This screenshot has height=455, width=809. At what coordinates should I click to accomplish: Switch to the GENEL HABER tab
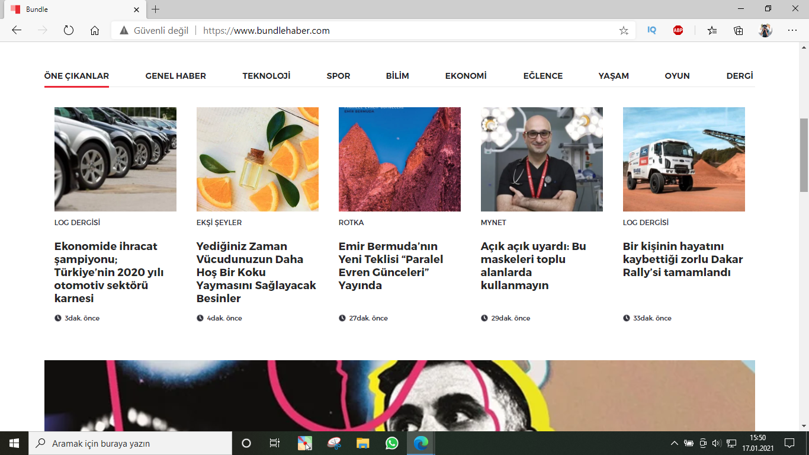(176, 76)
